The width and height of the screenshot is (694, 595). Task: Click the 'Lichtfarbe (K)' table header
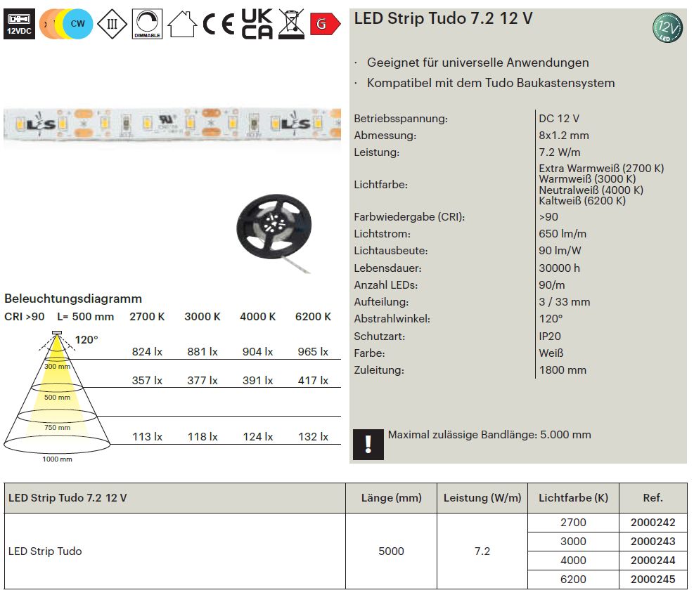point(573,498)
